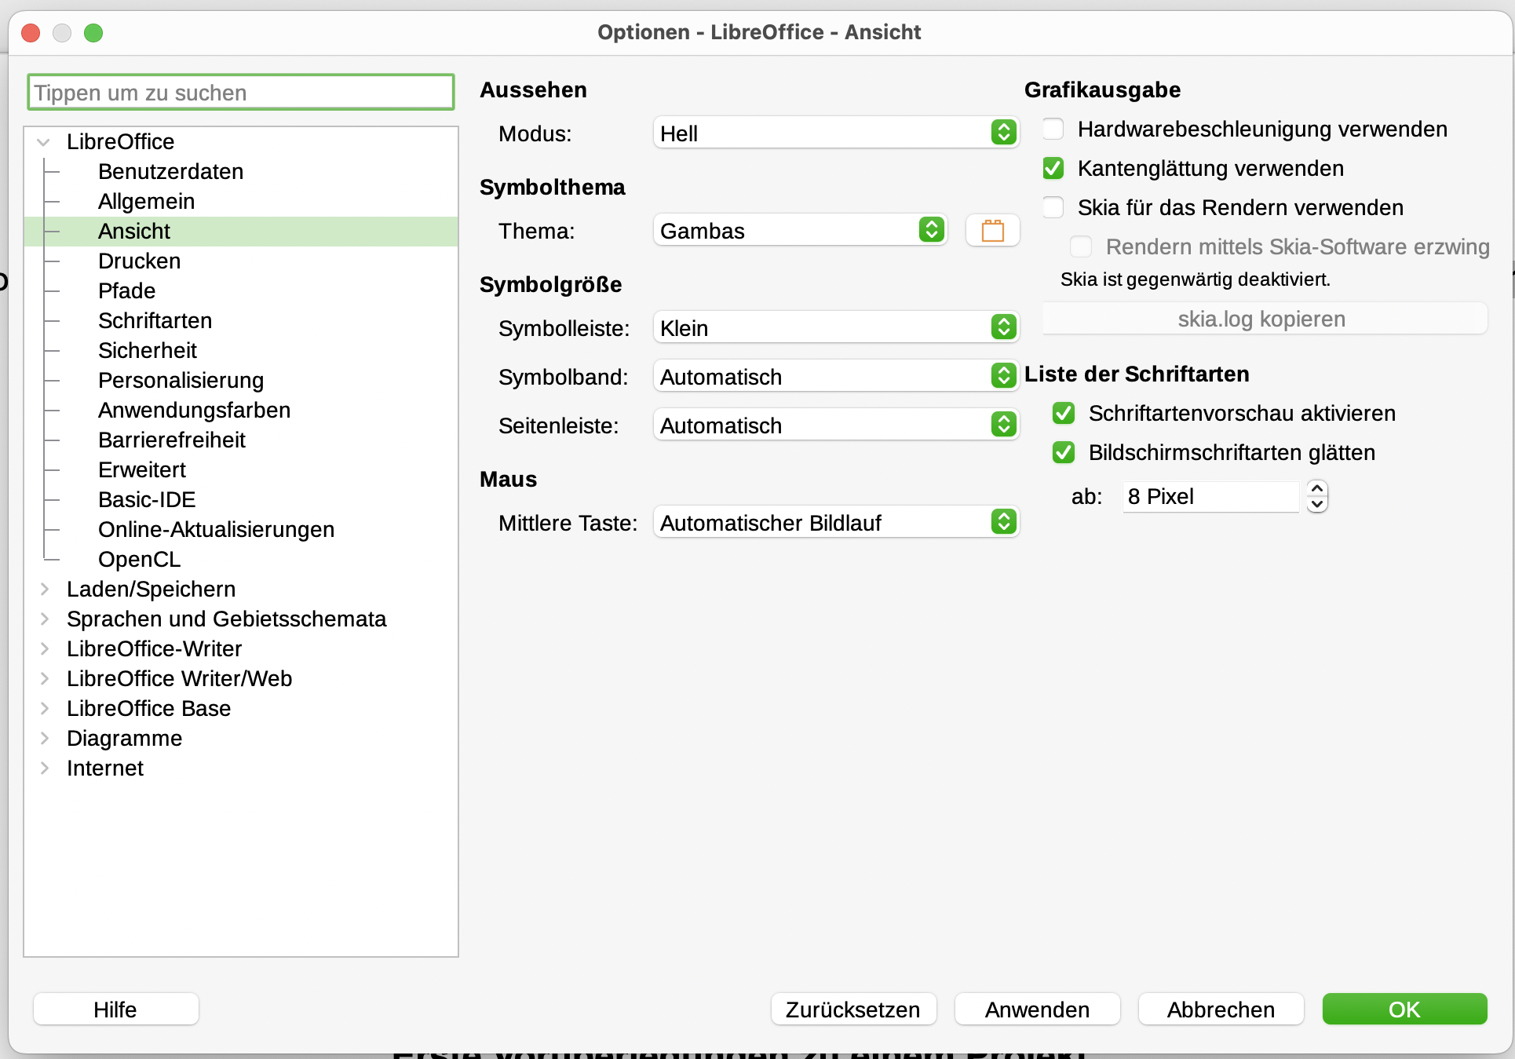Click the green zoom window button
The image size is (1515, 1059).
click(x=93, y=32)
